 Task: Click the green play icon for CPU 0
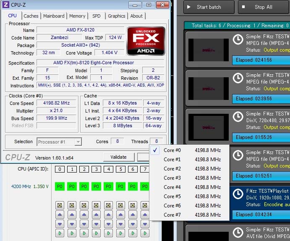(x=60, y=233)
